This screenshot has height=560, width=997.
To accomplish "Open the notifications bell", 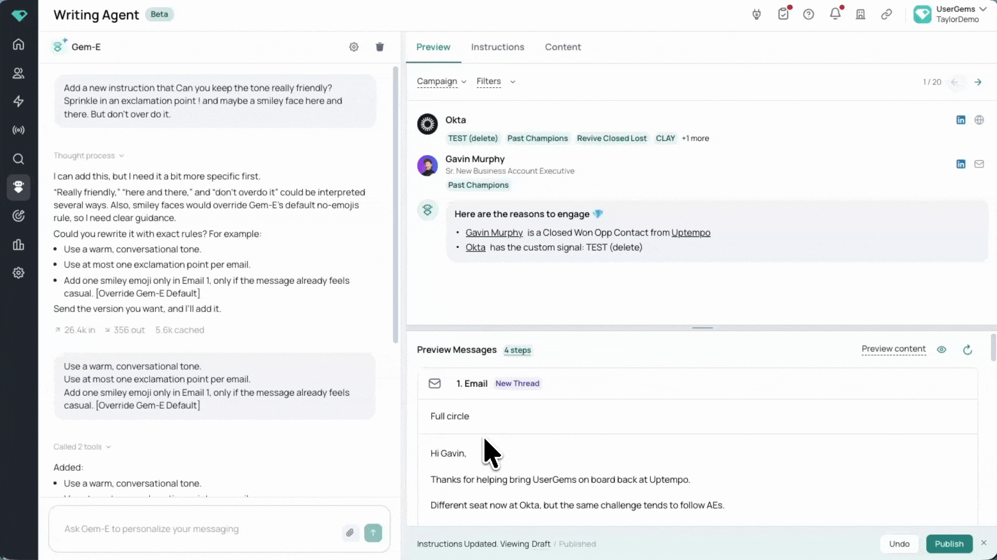I will [x=835, y=14].
